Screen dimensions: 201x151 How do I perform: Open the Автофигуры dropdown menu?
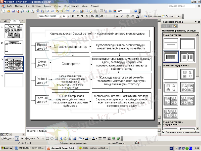pyautogui.click(x=28, y=138)
